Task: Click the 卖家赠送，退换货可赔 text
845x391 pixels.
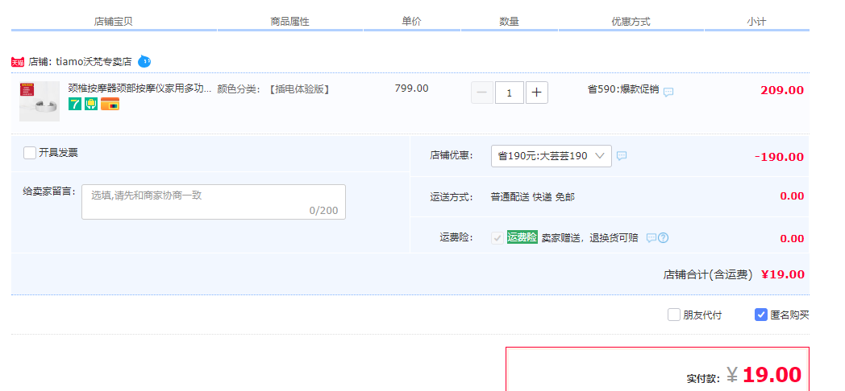Action: pyautogui.click(x=589, y=237)
